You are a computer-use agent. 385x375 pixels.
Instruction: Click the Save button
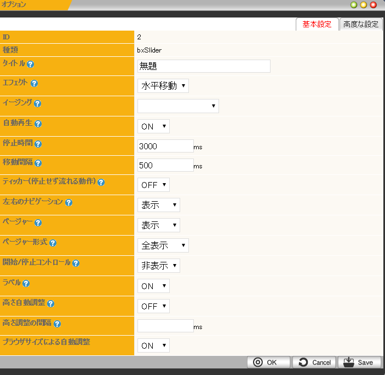(x=359, y=362)
